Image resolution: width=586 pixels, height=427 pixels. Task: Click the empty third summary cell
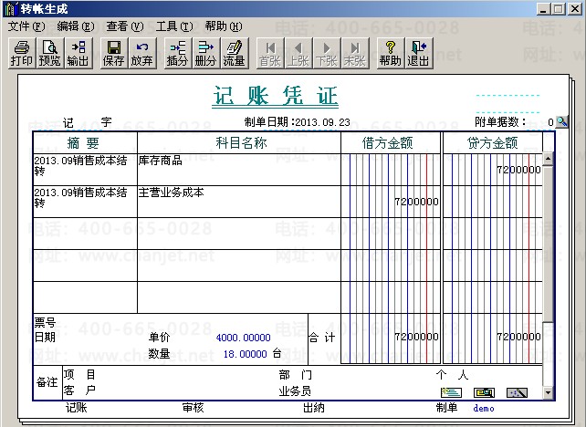[x=85, y=234]
